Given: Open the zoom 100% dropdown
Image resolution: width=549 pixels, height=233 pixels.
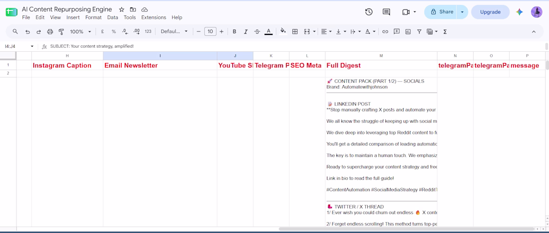Looking at the screenshot, I should pyautogui.click(x=80, y=31).
